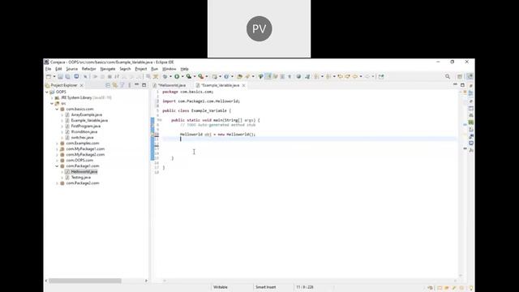
Task: Maximize the editor area
Action: pos(462,85)
